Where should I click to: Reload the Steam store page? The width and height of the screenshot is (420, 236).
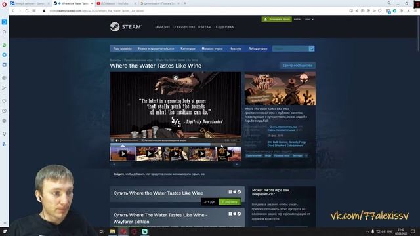click(27, 11)
